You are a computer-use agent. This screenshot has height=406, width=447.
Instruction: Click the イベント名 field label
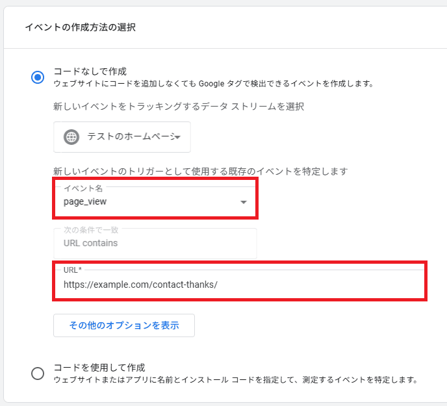click(x=83, y=188)
